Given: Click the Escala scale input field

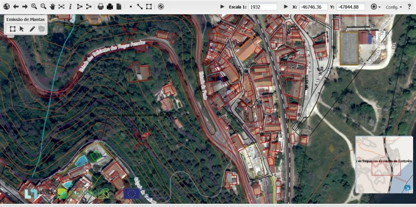Looking at the screenshot, I should pos(263,7).
